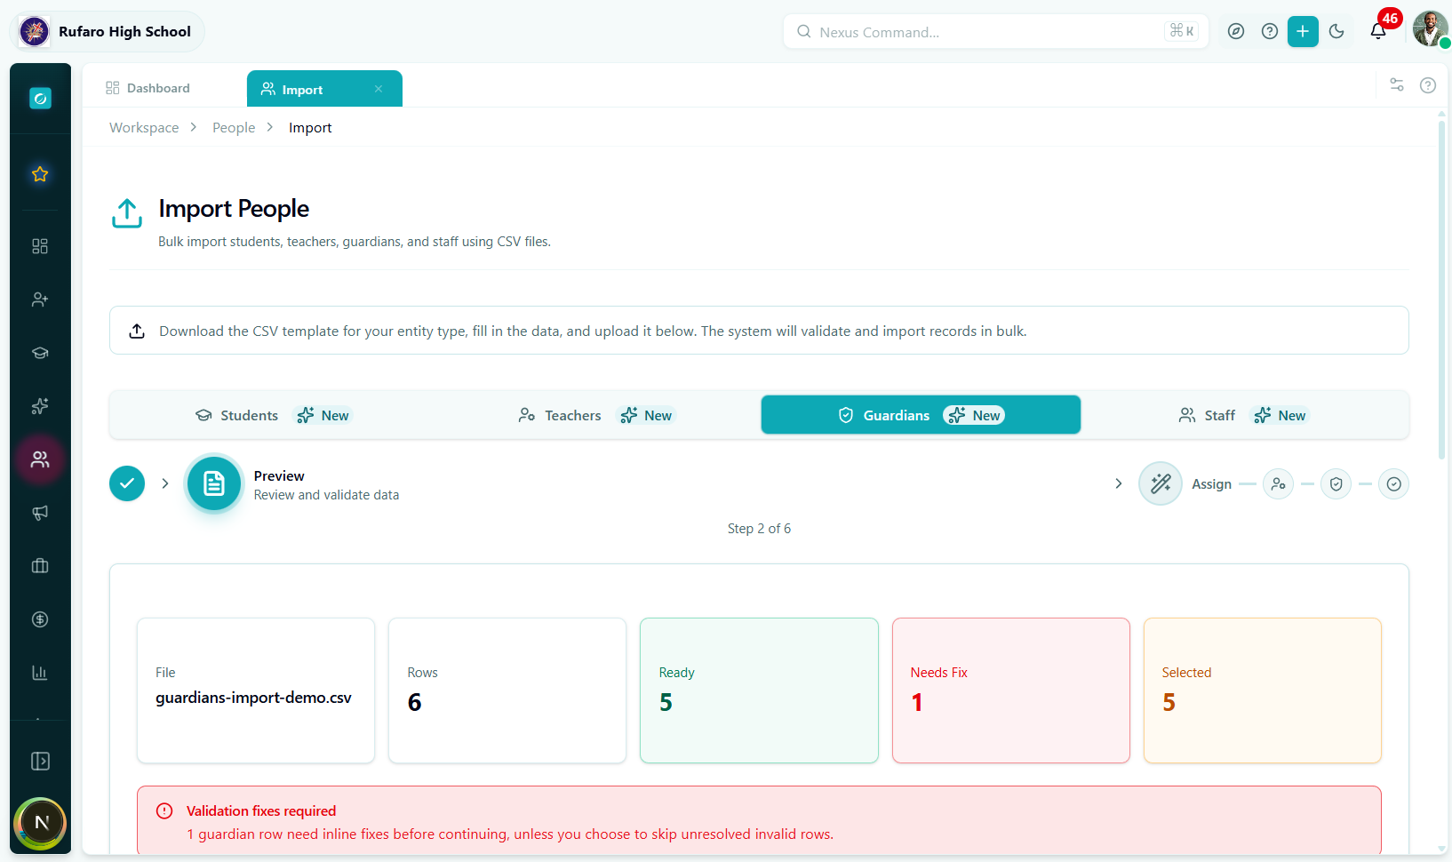Screen dimensions: 1452x862
Task: Open the help icon beside the compass
Action: 1270,32
